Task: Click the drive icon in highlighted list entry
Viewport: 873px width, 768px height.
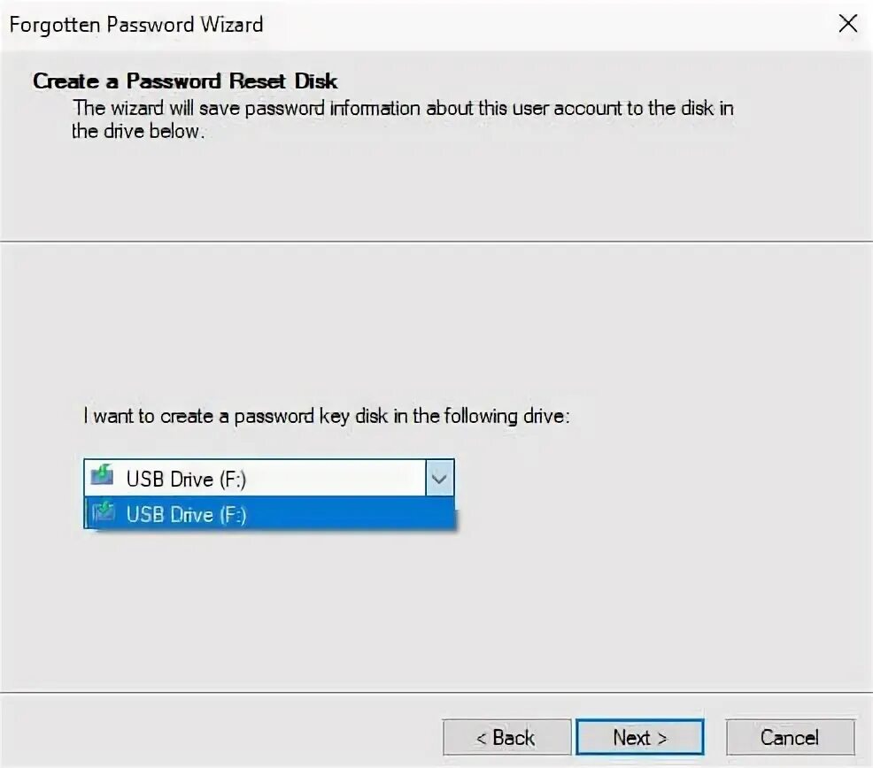Action: (x=103, y=511)
